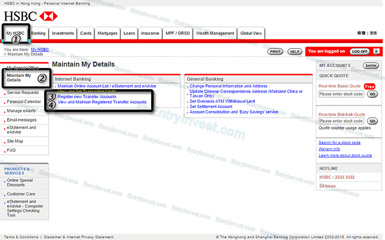The width and height of the screenshot is (385, 240).
Task: Click the HELP button
Action: pyautogui.click(x=294, y=51)
